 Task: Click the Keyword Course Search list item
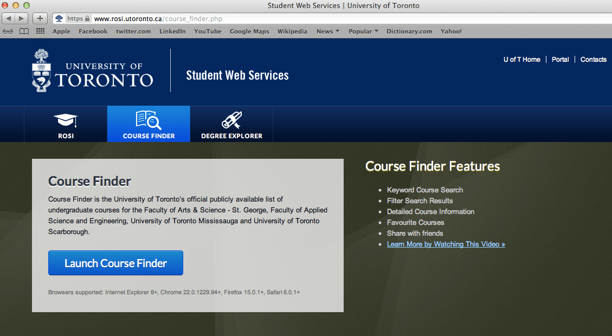(x=424, y=190)
